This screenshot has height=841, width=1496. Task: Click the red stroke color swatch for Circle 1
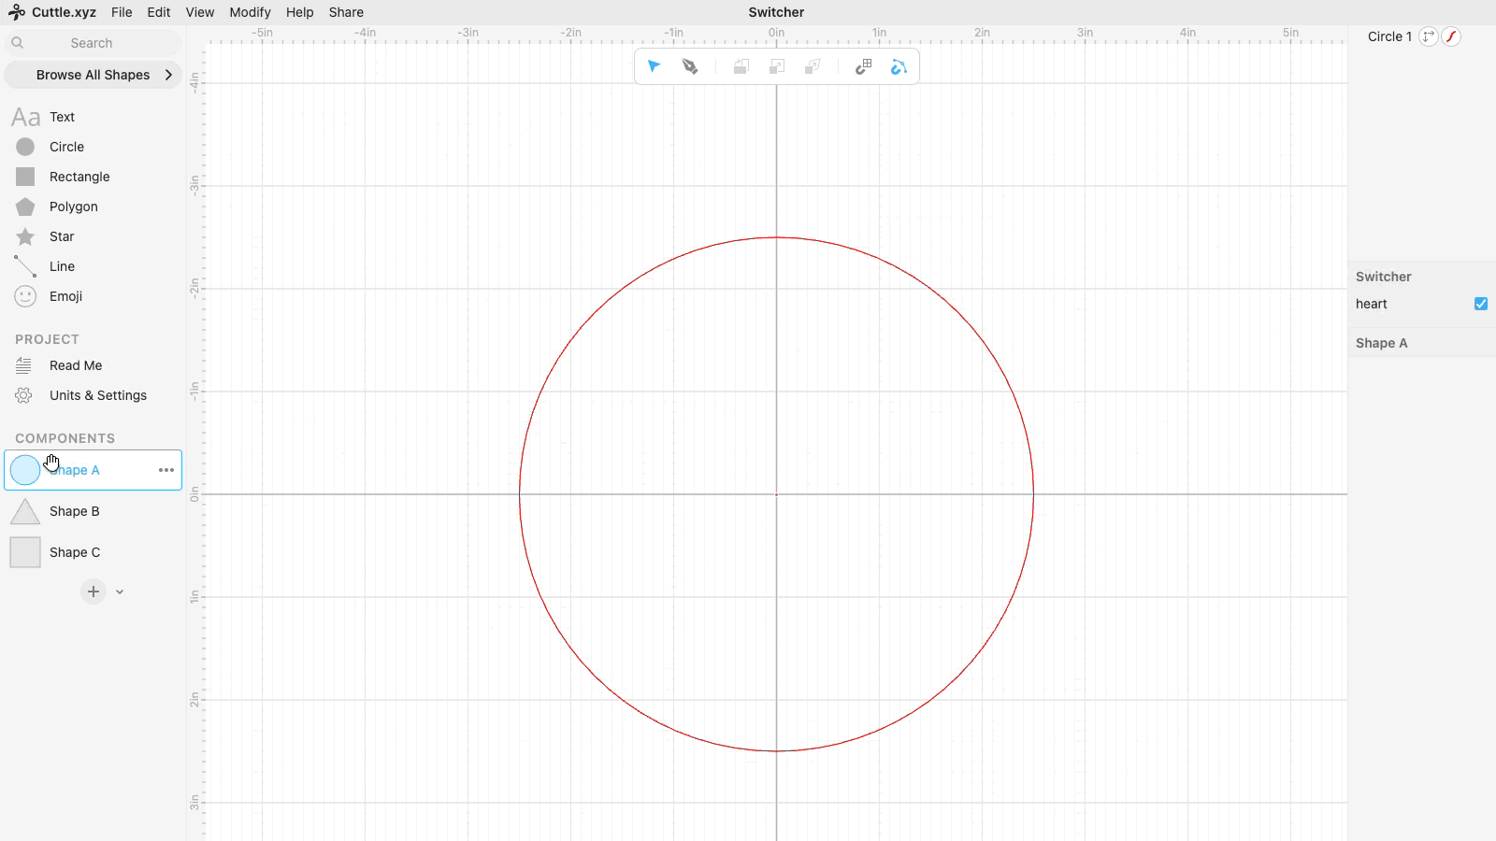[1451, 36]
